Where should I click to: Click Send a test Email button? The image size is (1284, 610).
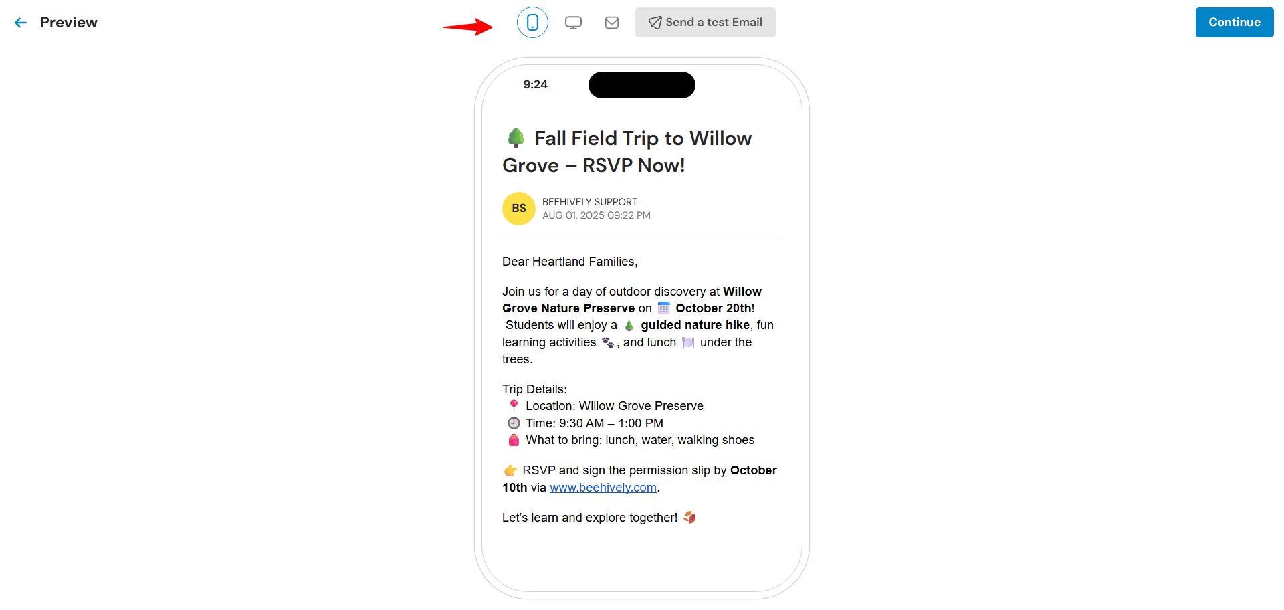coord(705,23)
